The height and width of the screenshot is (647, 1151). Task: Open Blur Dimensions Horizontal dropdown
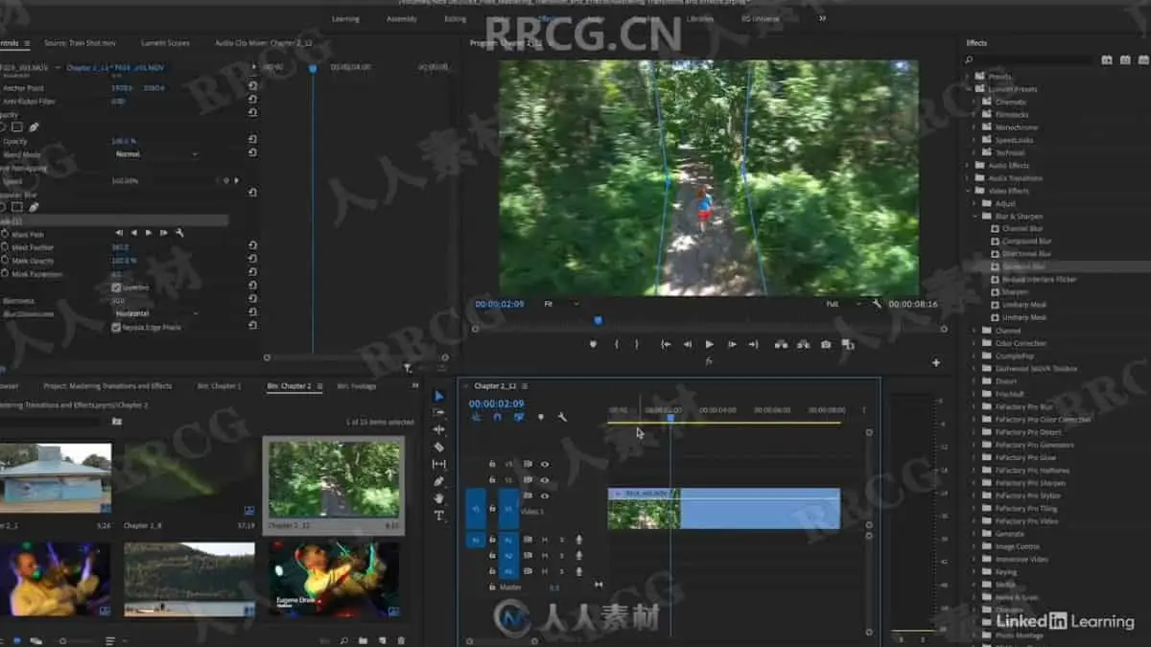point(155,313)
